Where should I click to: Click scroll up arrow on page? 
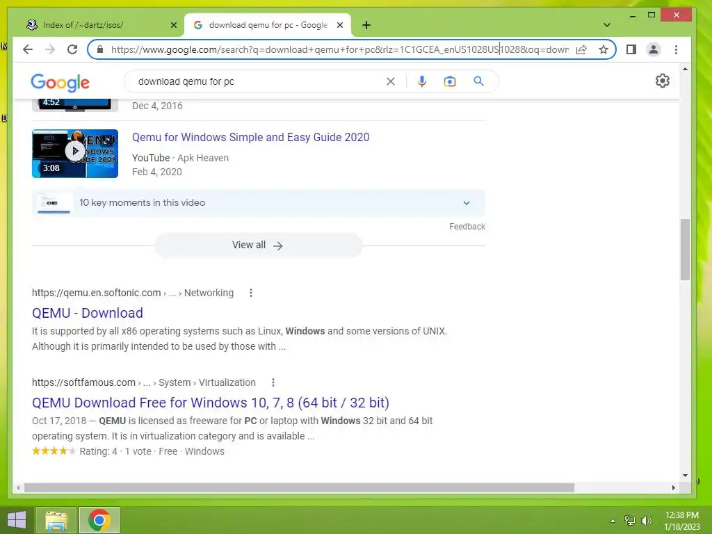pyautogui.click(x=685, y=69)
